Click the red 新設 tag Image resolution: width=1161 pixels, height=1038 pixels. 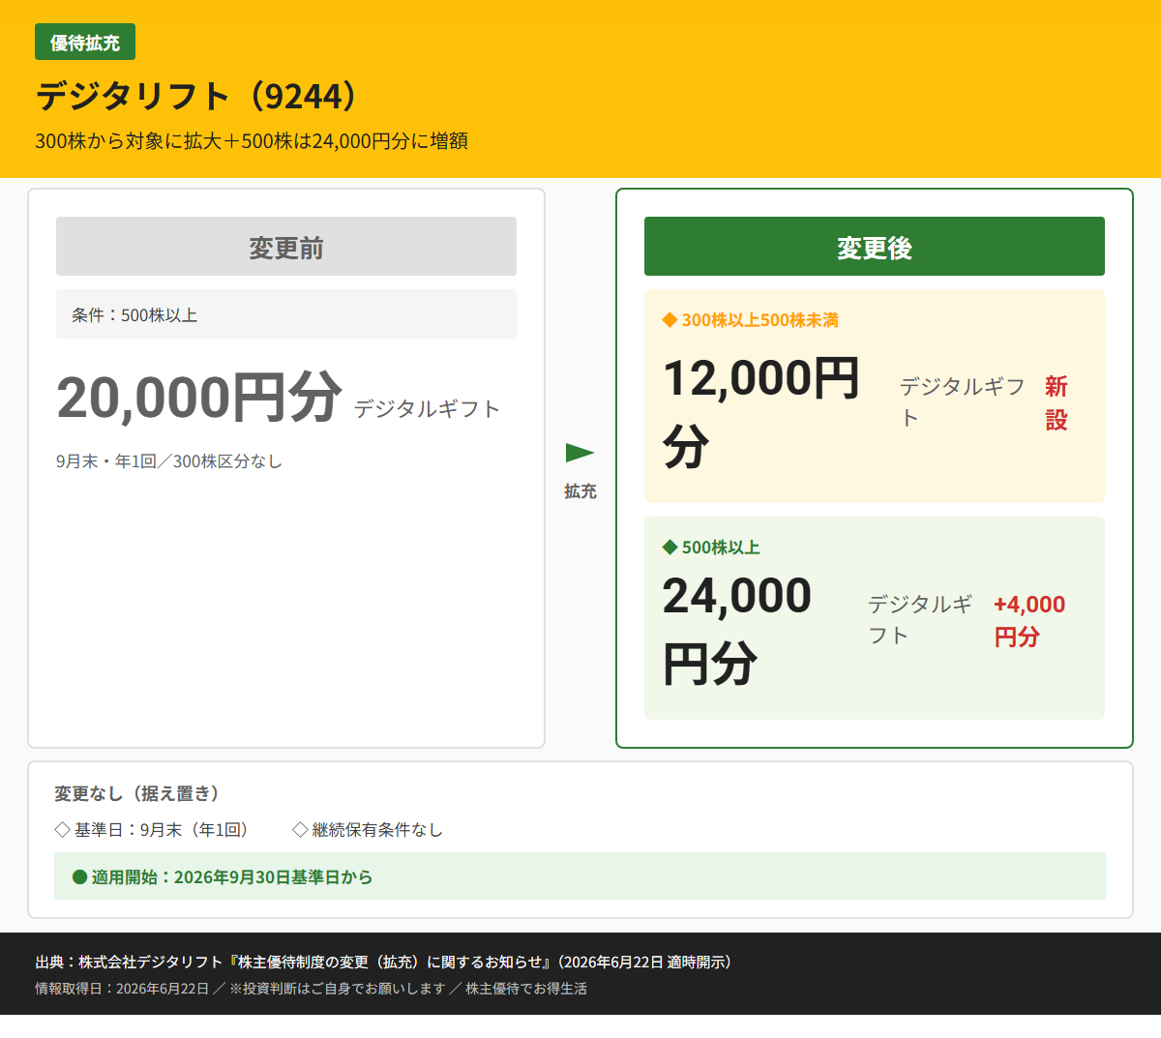(1057, 403)
